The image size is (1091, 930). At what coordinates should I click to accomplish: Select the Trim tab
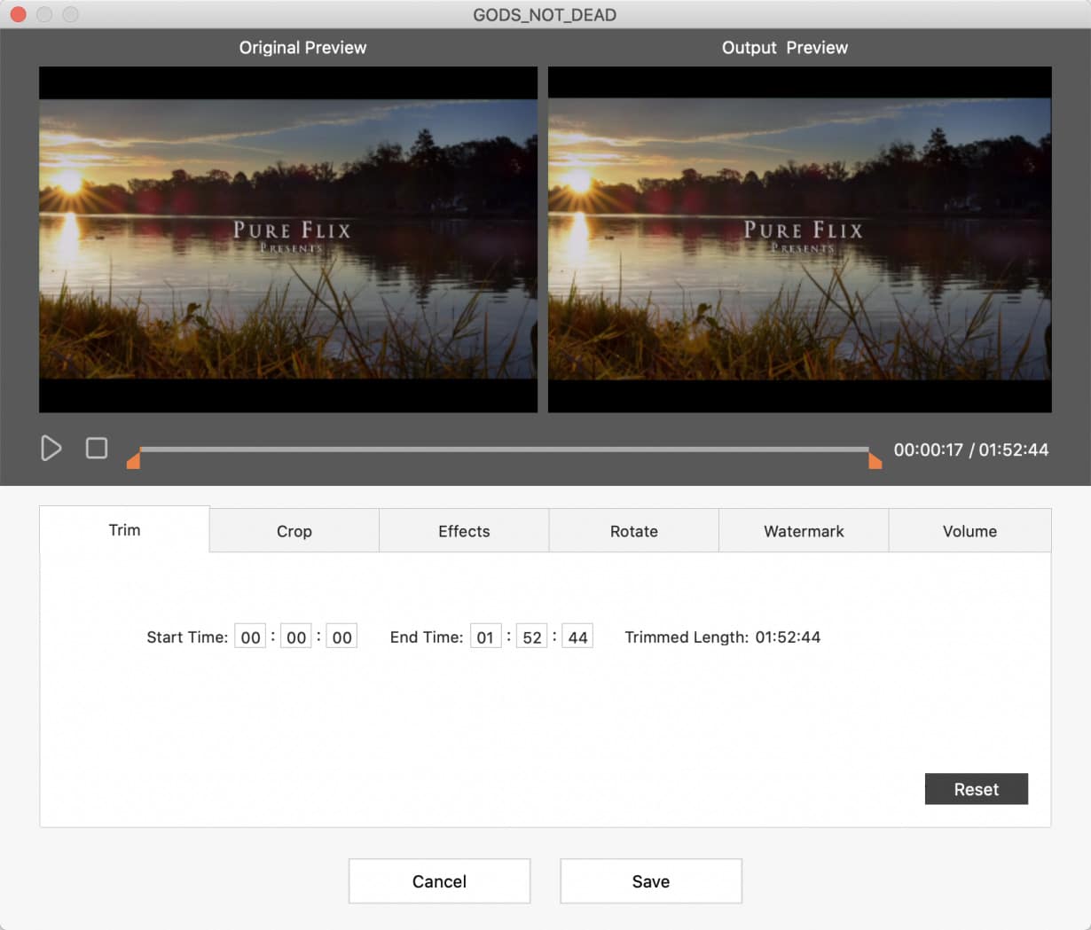point(124,530)
